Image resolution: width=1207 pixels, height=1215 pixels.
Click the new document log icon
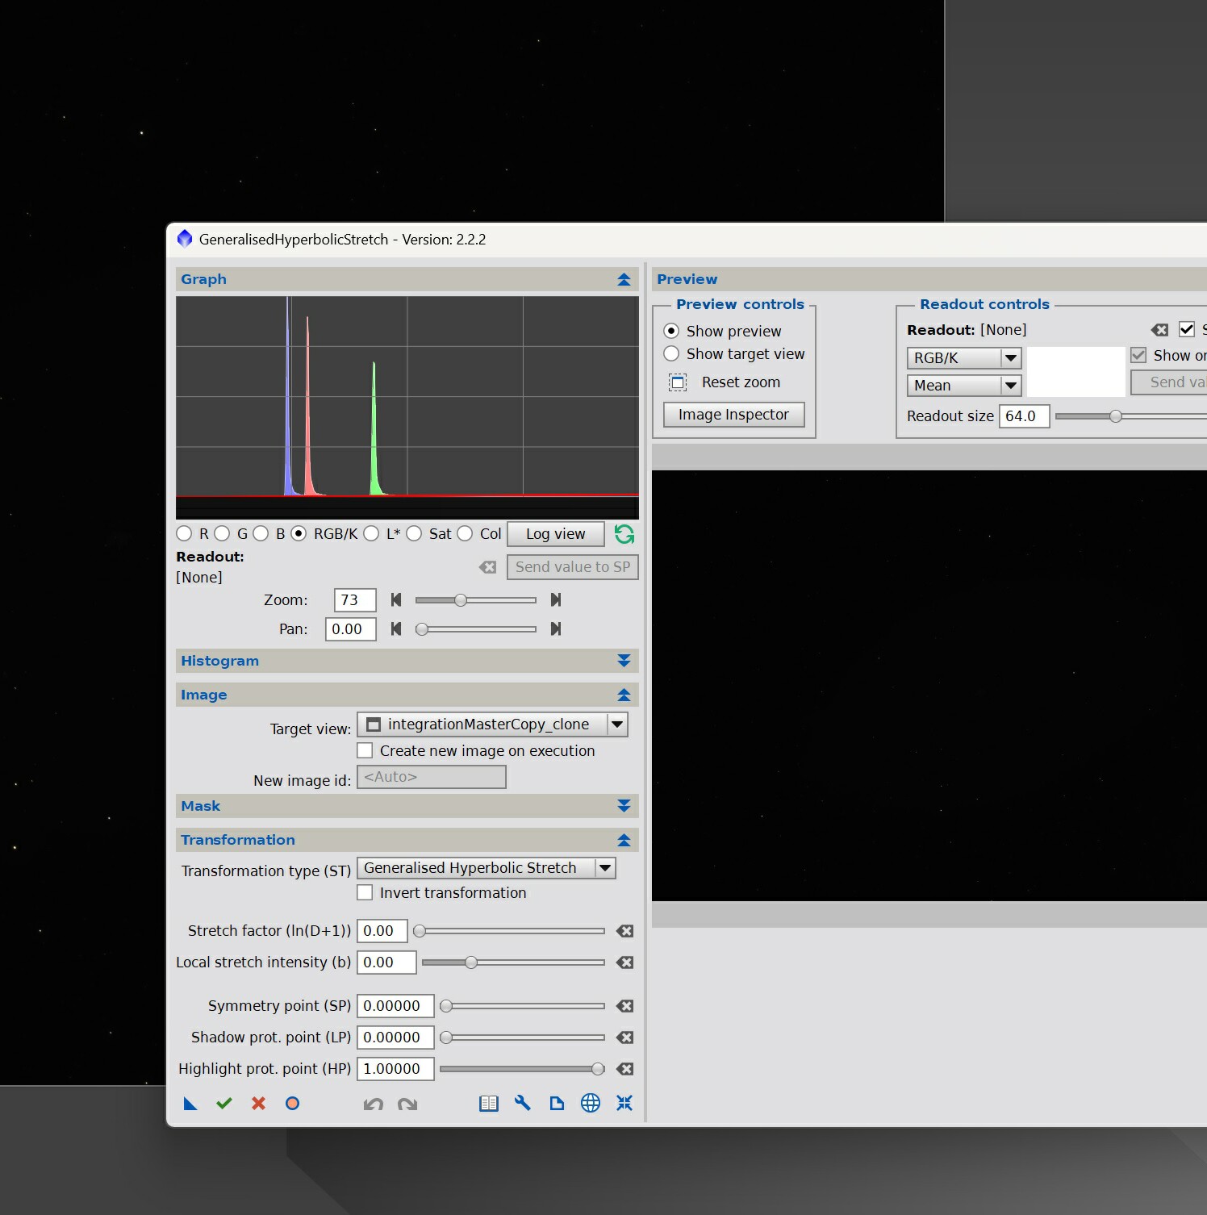coord(557,1104)
